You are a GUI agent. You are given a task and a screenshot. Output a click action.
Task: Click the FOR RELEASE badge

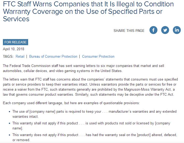tap(15, 42)
